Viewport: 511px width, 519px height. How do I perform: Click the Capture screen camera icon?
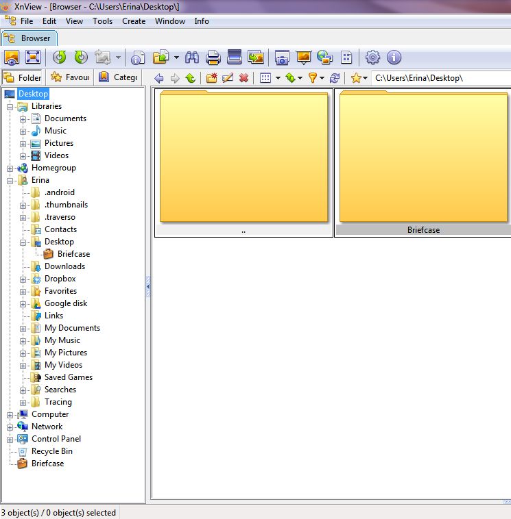[x=281, y=58]
